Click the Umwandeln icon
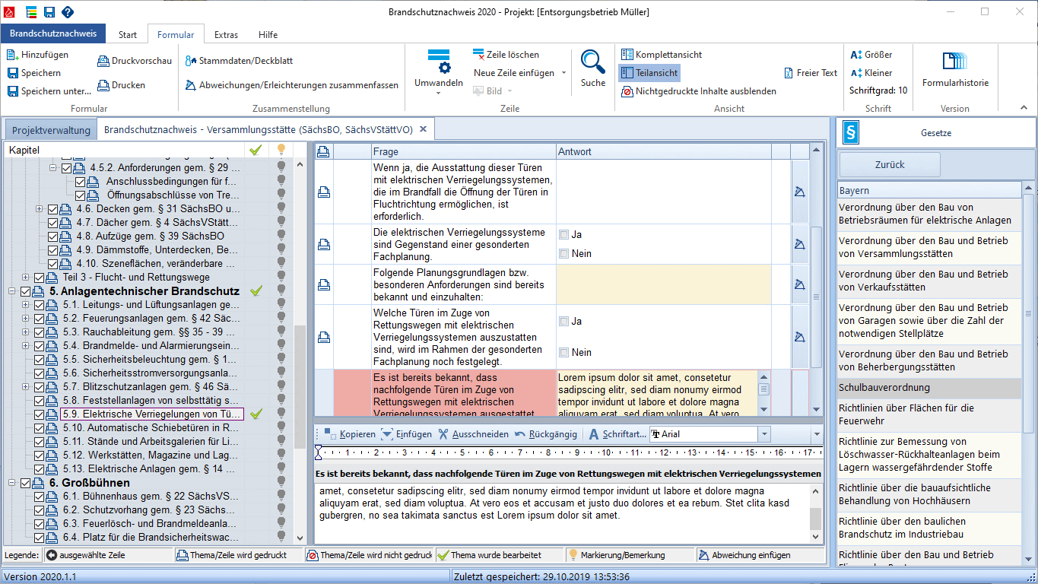Viewport: 1038px width, 584px height. pos(439,61)
